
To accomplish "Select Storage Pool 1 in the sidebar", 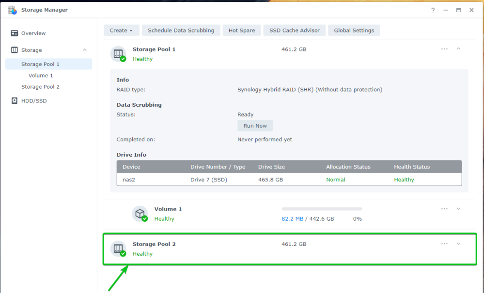I will click(x=48, y=64).
